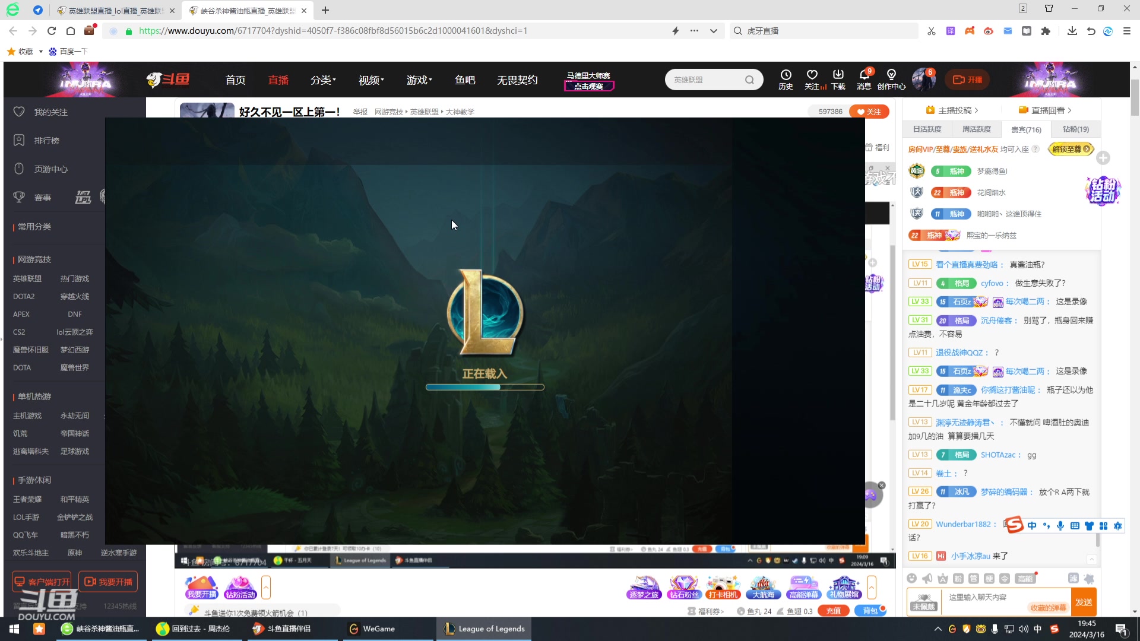
Task: Open emoji picker in chat toolbar
Action: click(x=911, y=578)
